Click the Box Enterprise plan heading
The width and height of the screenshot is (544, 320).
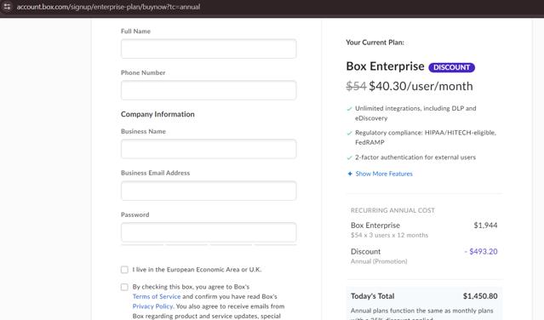(385, 66)
